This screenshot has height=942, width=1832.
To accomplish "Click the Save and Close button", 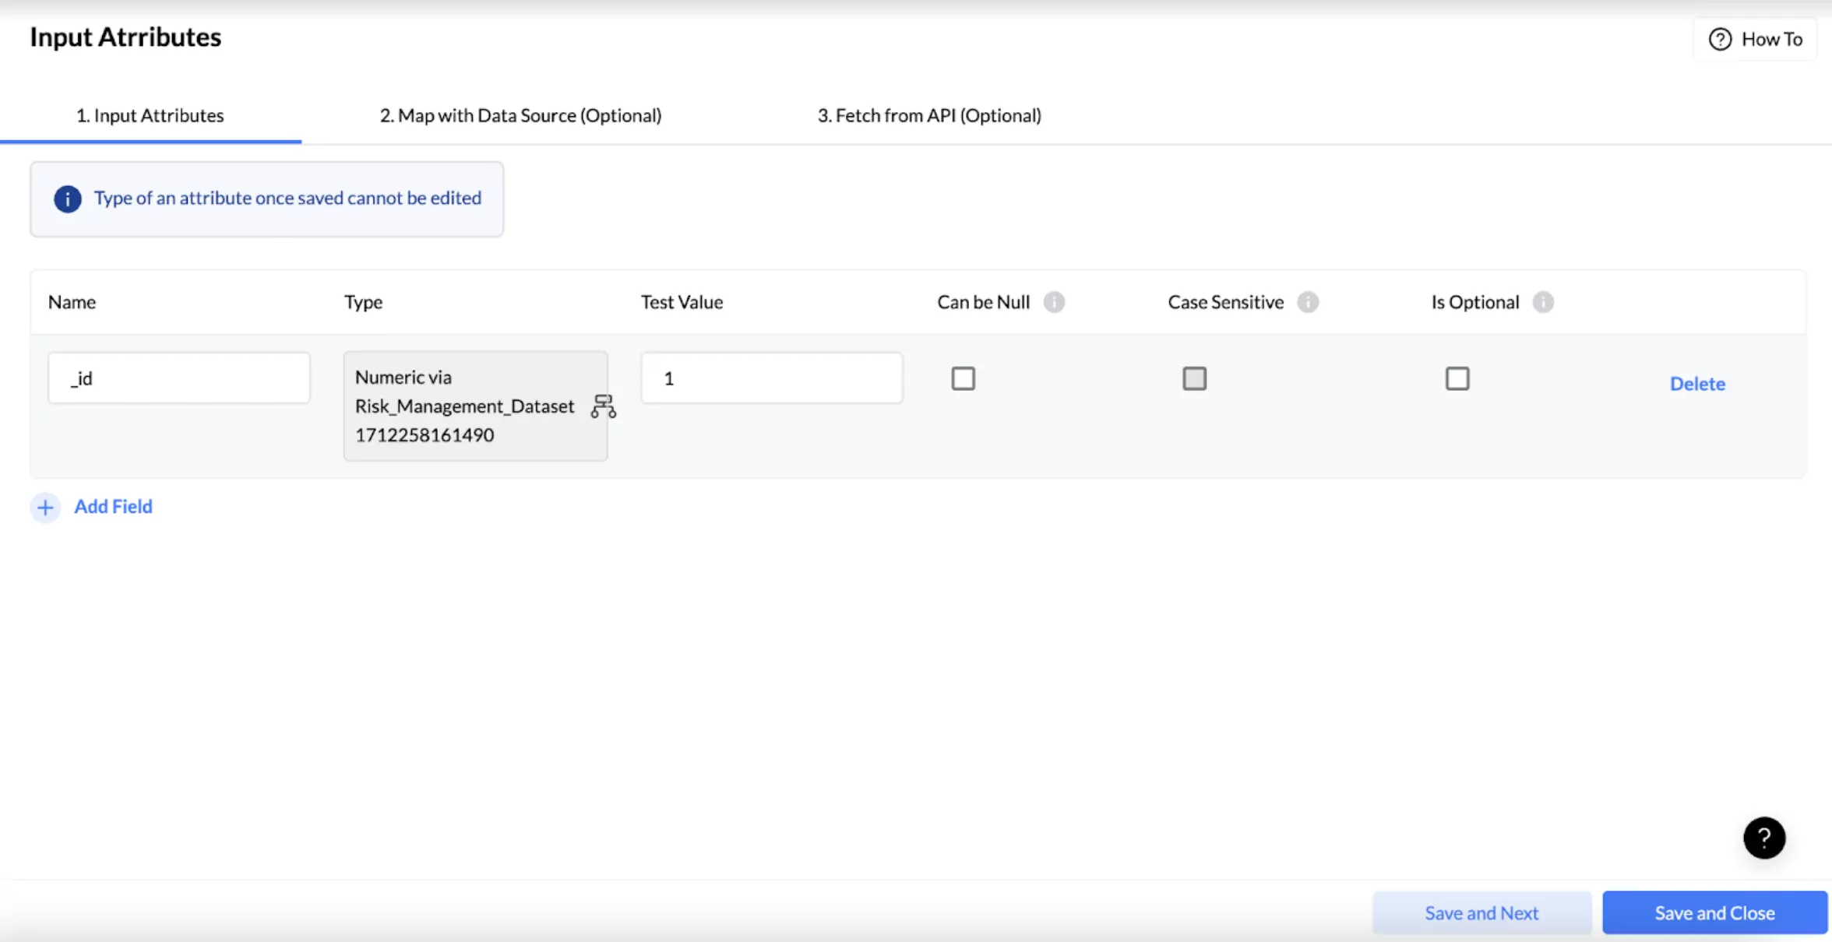I will coord(1714,912).
